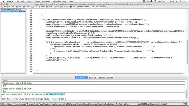Select GradeBookModificationTest.java in file list

(x=13, y=11)
